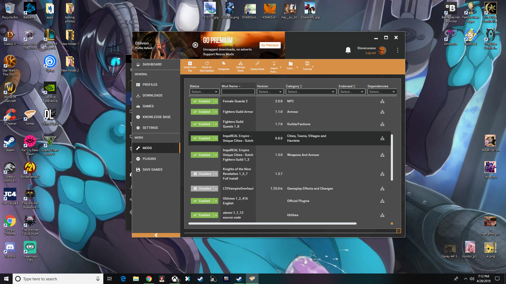Click Chrome icon in Windows taskbar

click(149, 279)
